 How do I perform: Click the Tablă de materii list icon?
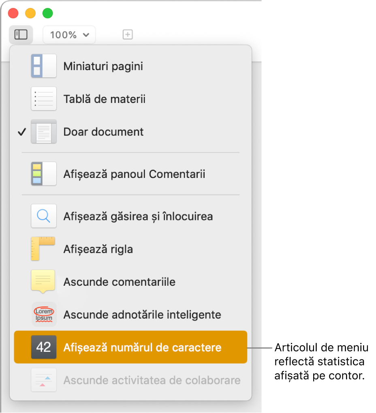click(x=44, y=99)
